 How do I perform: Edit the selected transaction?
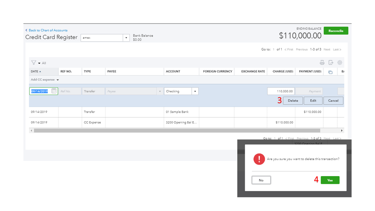[313, 101]
